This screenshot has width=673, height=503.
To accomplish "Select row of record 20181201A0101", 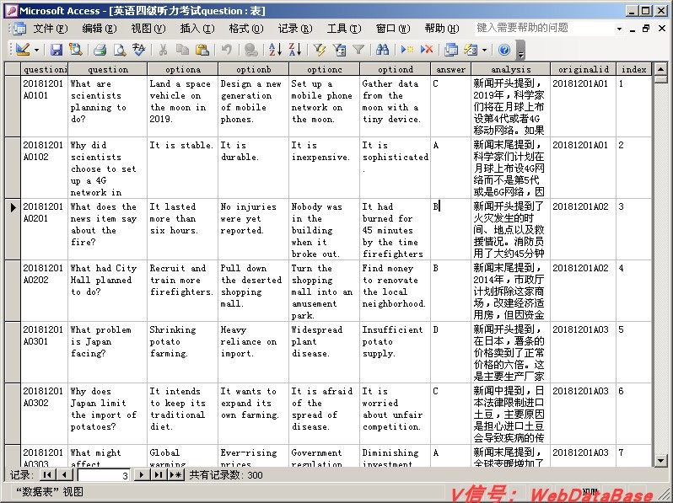I will [x=13, y=106].
